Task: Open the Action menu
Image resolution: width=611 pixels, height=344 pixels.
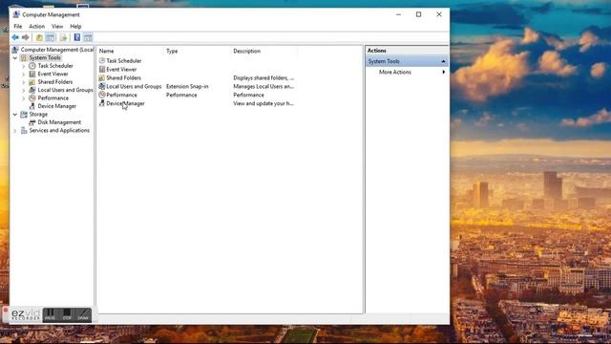Action: click(36, 26)
